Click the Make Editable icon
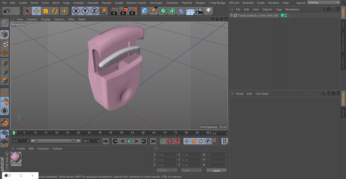Image resolution: width=346 pixels, height=179 pixels. point(5,23)
